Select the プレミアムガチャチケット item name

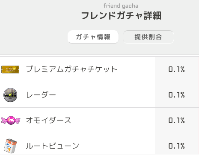71,69
